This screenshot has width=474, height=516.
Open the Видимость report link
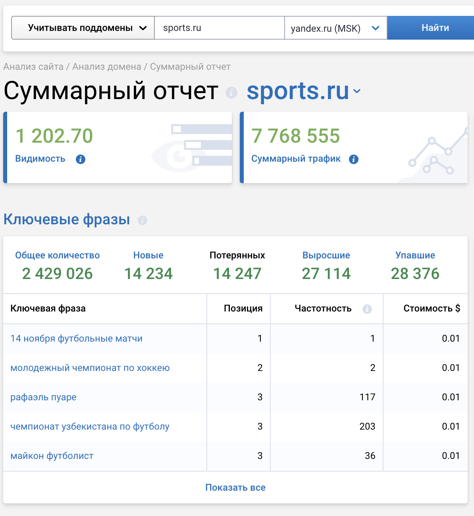point(40,159)
